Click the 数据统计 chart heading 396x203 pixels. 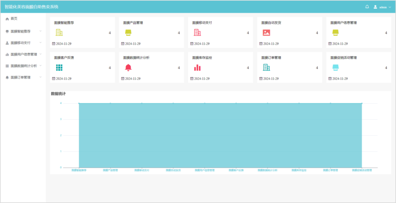[x=58, y=93]
